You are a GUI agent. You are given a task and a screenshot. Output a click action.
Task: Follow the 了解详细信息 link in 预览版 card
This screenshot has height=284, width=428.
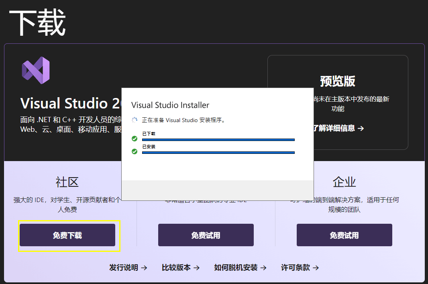[339, 128]
